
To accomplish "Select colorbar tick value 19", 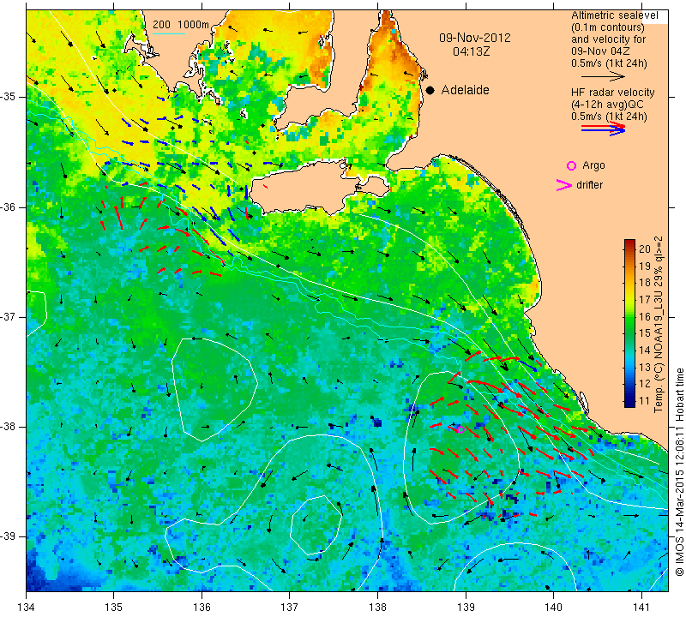I will [645, 266].
